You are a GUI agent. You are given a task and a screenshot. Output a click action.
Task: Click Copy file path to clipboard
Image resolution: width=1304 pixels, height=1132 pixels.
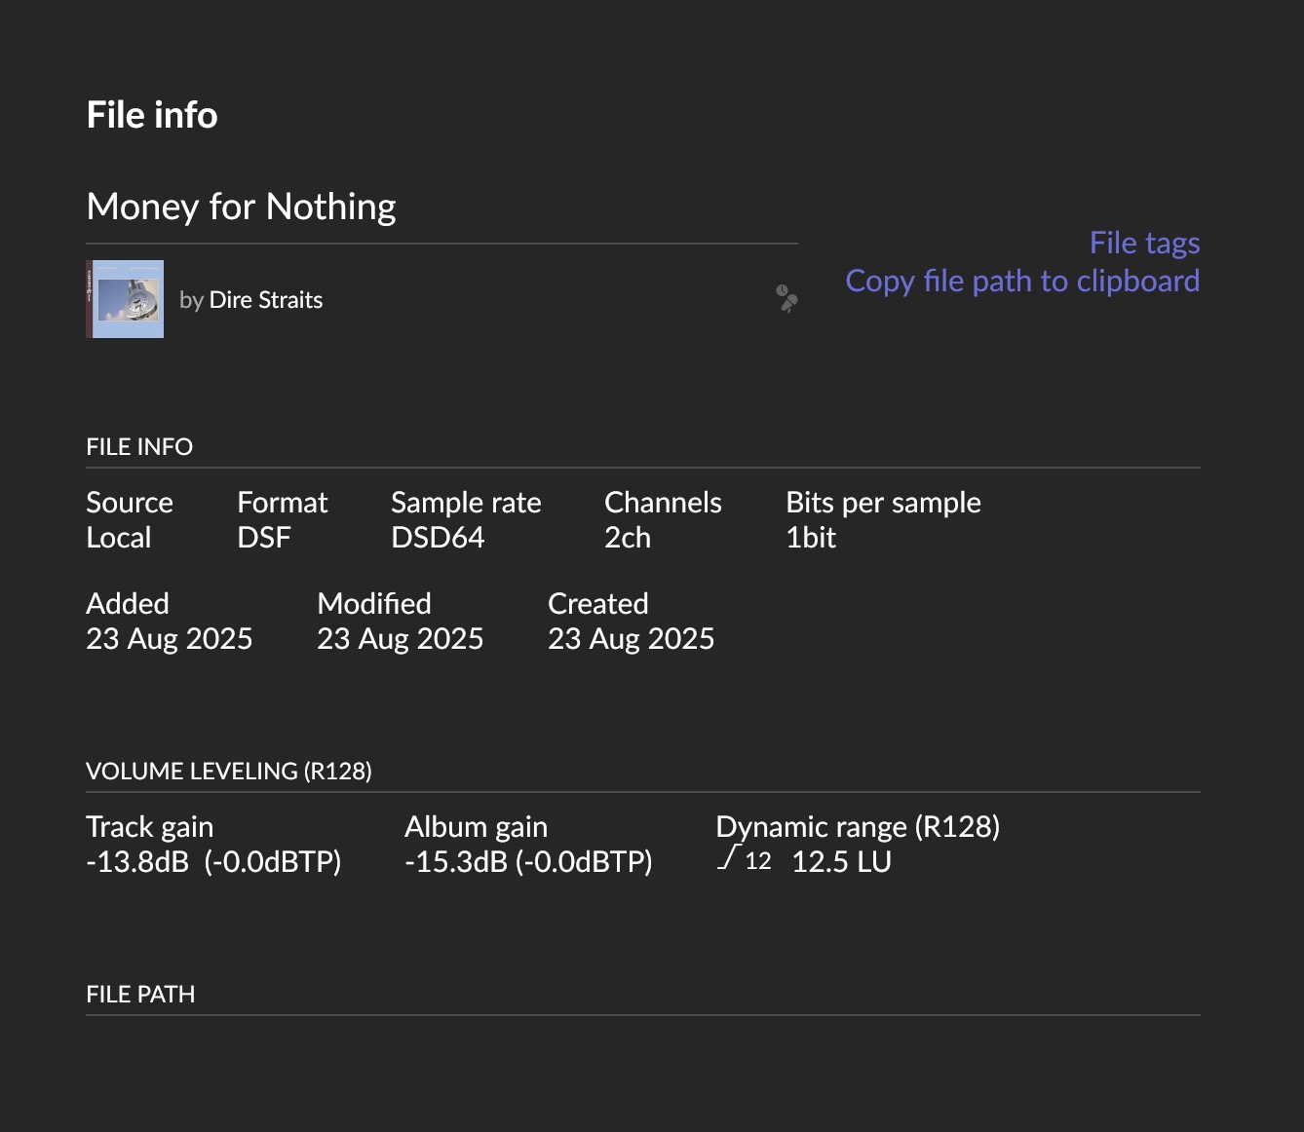(x=1022, y=281)
